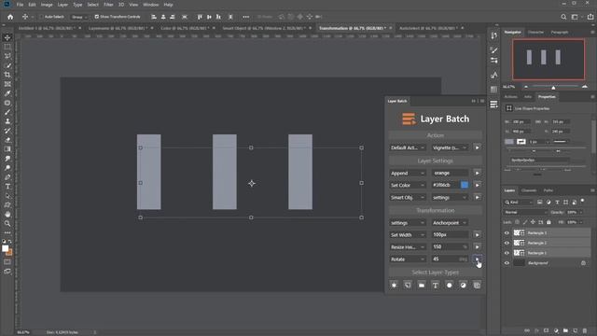Image resolution: width=597 pixels, height=336 pixels.
Task: Select the Pen tool
Action: (7, 177)
